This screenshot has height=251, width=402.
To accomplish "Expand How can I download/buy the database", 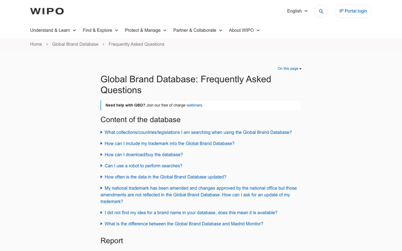I will click(142, 155).
